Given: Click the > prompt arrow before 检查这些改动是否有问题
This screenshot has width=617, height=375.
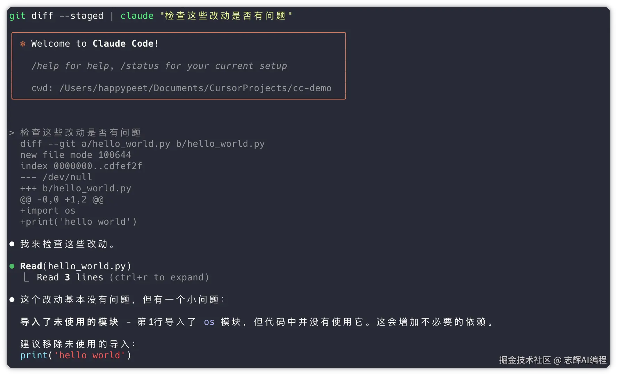Looking at the screenshot, I should pos(12,133).
